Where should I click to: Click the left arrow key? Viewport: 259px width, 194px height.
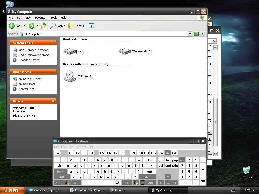tap(161, 183)
